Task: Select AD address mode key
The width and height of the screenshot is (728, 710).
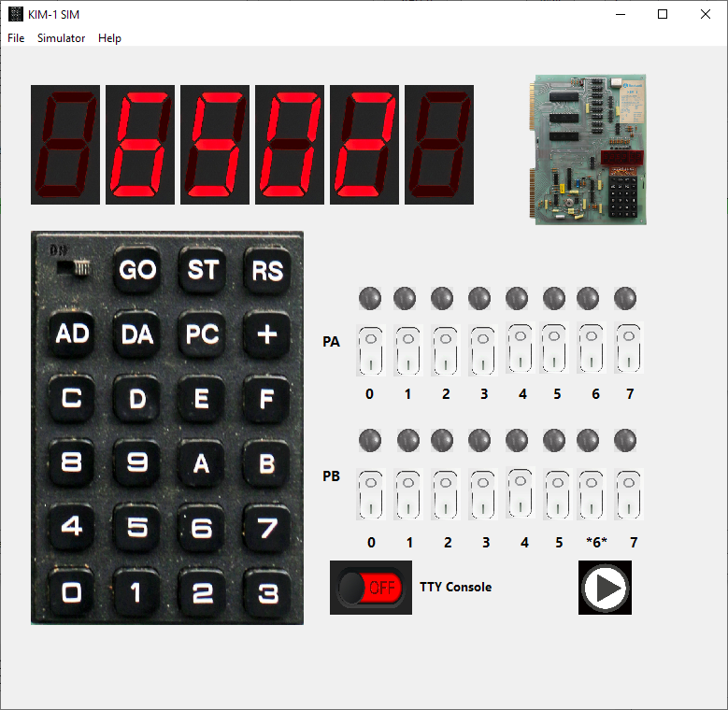Action: point(72,334)
